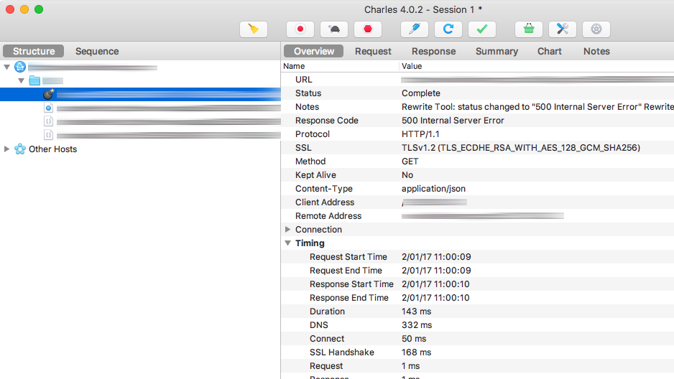Expand the Connection section
Image resolution: width=674 pixels, height=379 pixels.
click(x=288, y=229)
